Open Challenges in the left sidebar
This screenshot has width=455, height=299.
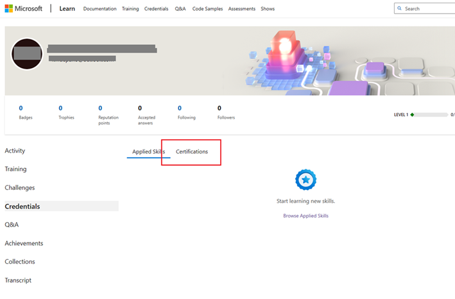pos(20,188)
